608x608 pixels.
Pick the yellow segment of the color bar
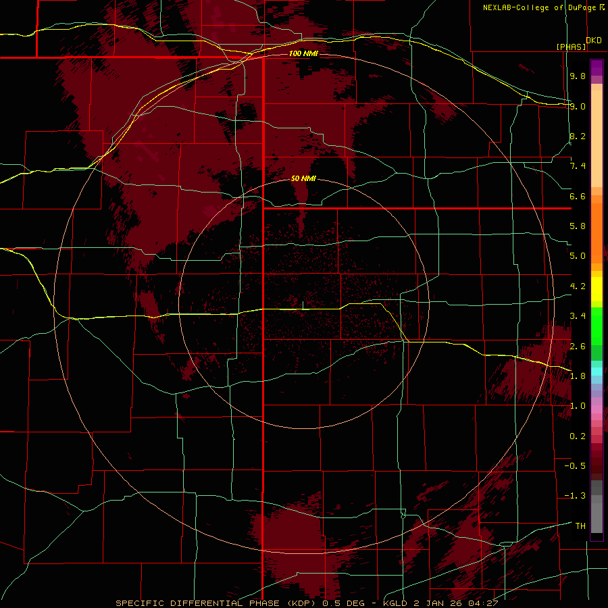tap(597, 289)
